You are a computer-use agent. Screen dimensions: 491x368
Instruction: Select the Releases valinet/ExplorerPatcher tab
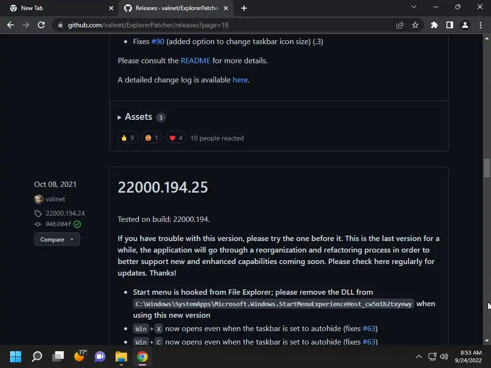(177, 8)
